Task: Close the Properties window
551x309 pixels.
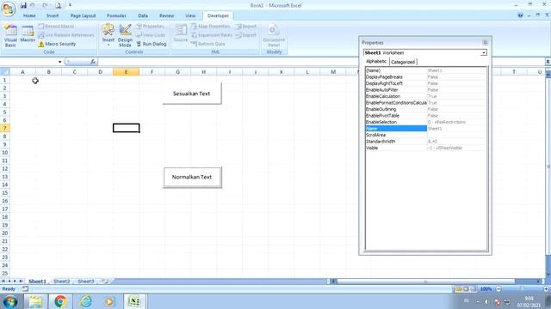Action: [x=485, y=42]
